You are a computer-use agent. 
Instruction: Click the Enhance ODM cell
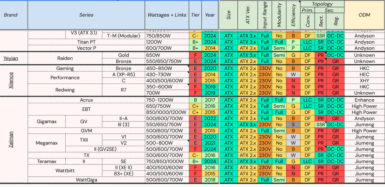pyautogui.click(x=364, y=100)
